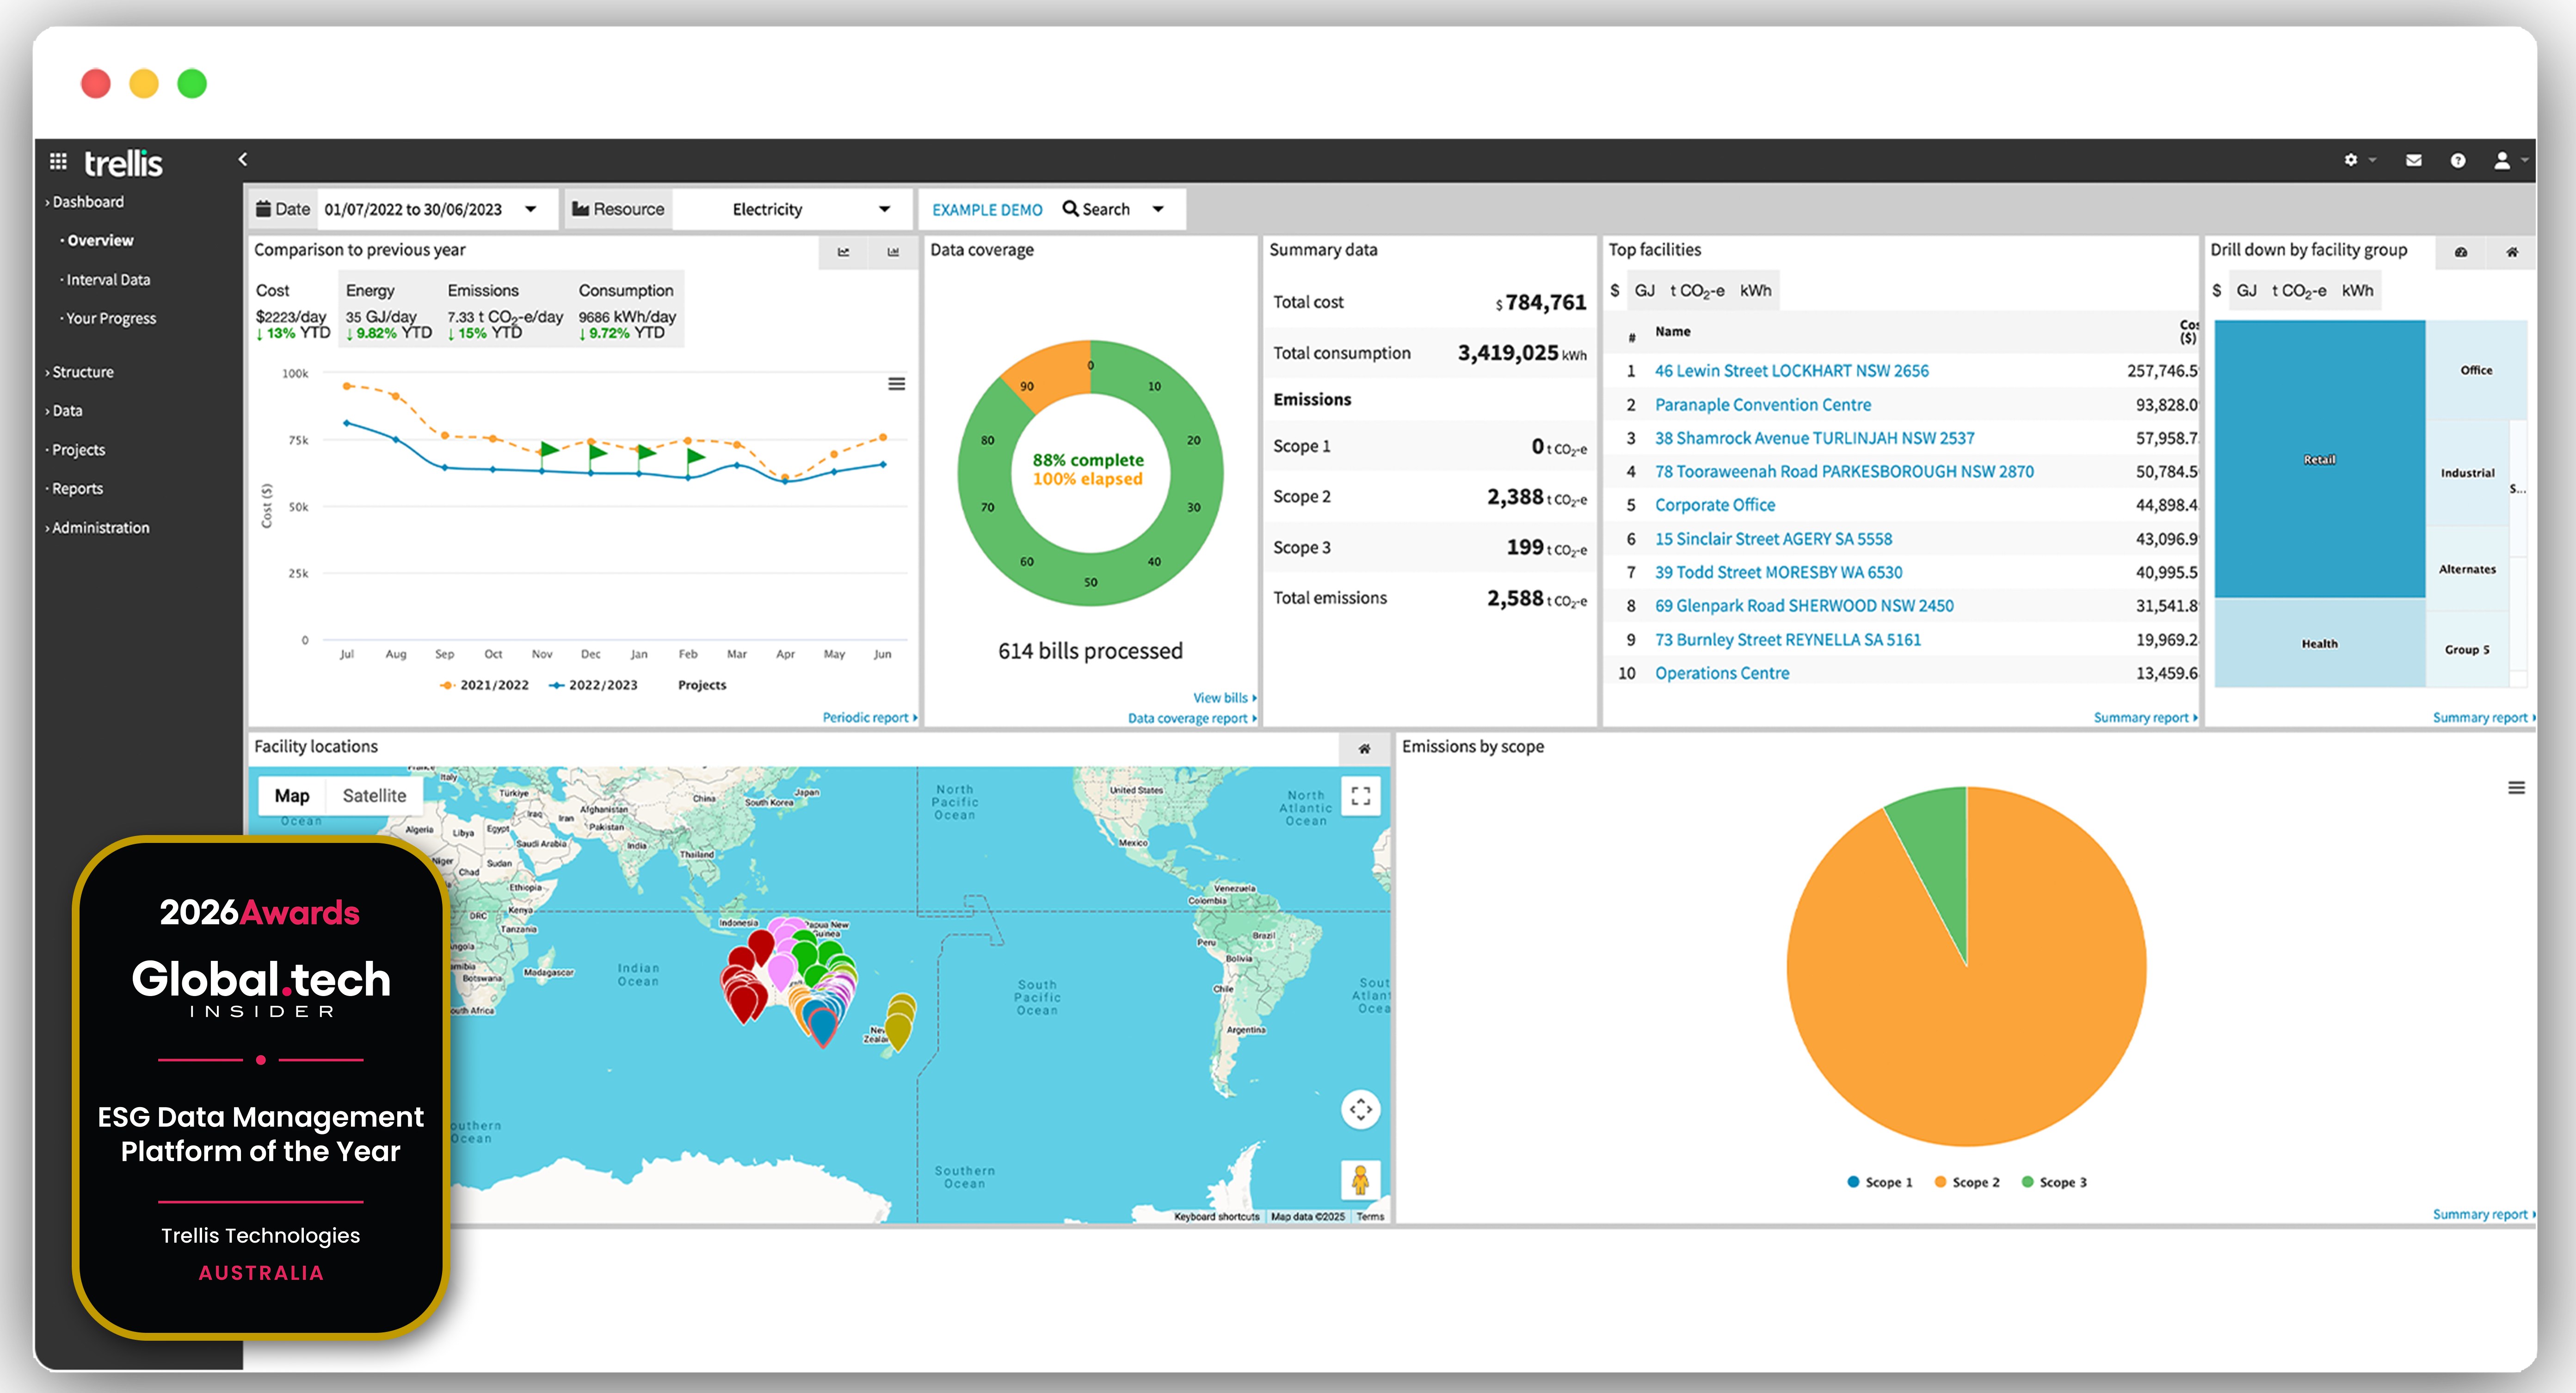Viewport: 2576px width, 1393px height.
Task: Expand the Data sidebar section
Action: click(x=63, y=411)
